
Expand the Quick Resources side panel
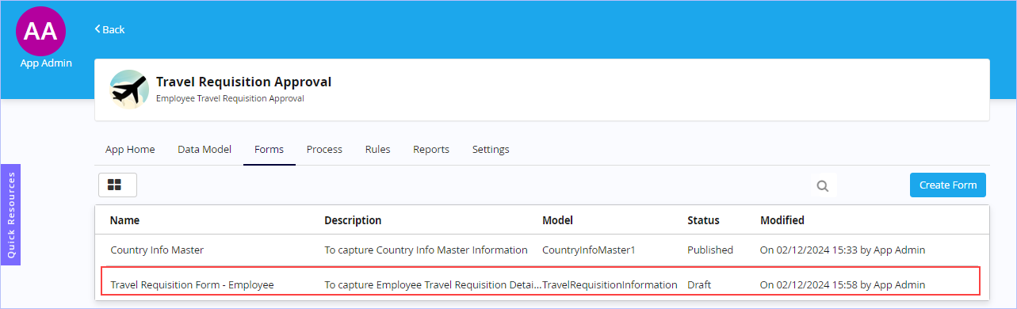10,215
